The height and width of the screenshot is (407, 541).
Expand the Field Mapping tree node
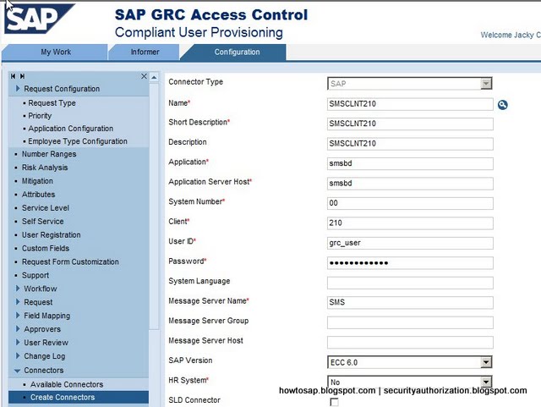coord(18,315)
